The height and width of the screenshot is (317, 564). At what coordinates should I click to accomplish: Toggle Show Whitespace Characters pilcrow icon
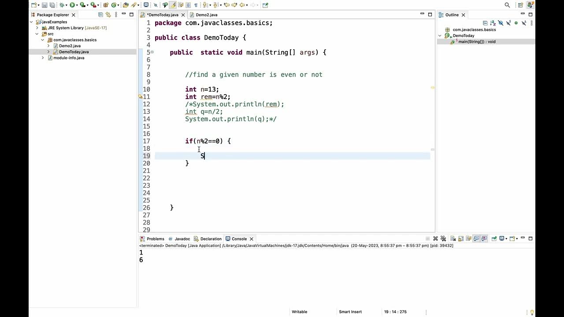click(x=196, y=5)
